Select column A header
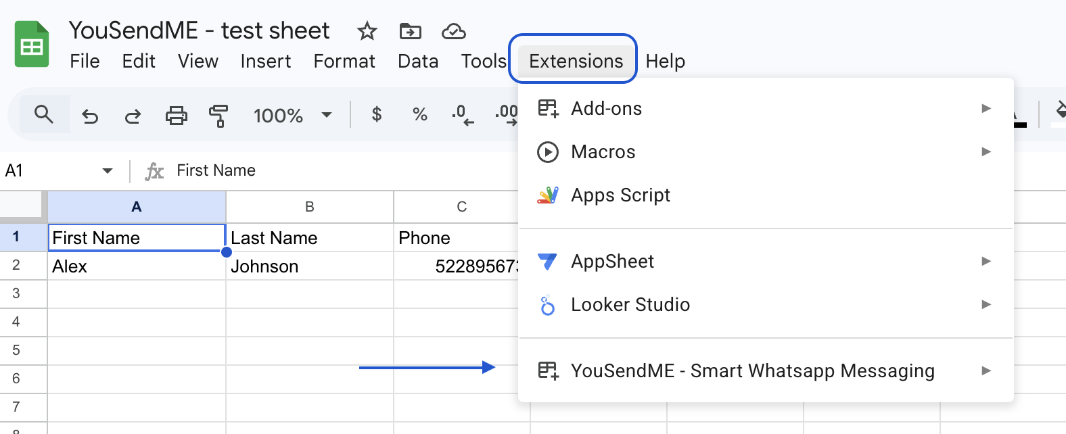 click(137, 207)
